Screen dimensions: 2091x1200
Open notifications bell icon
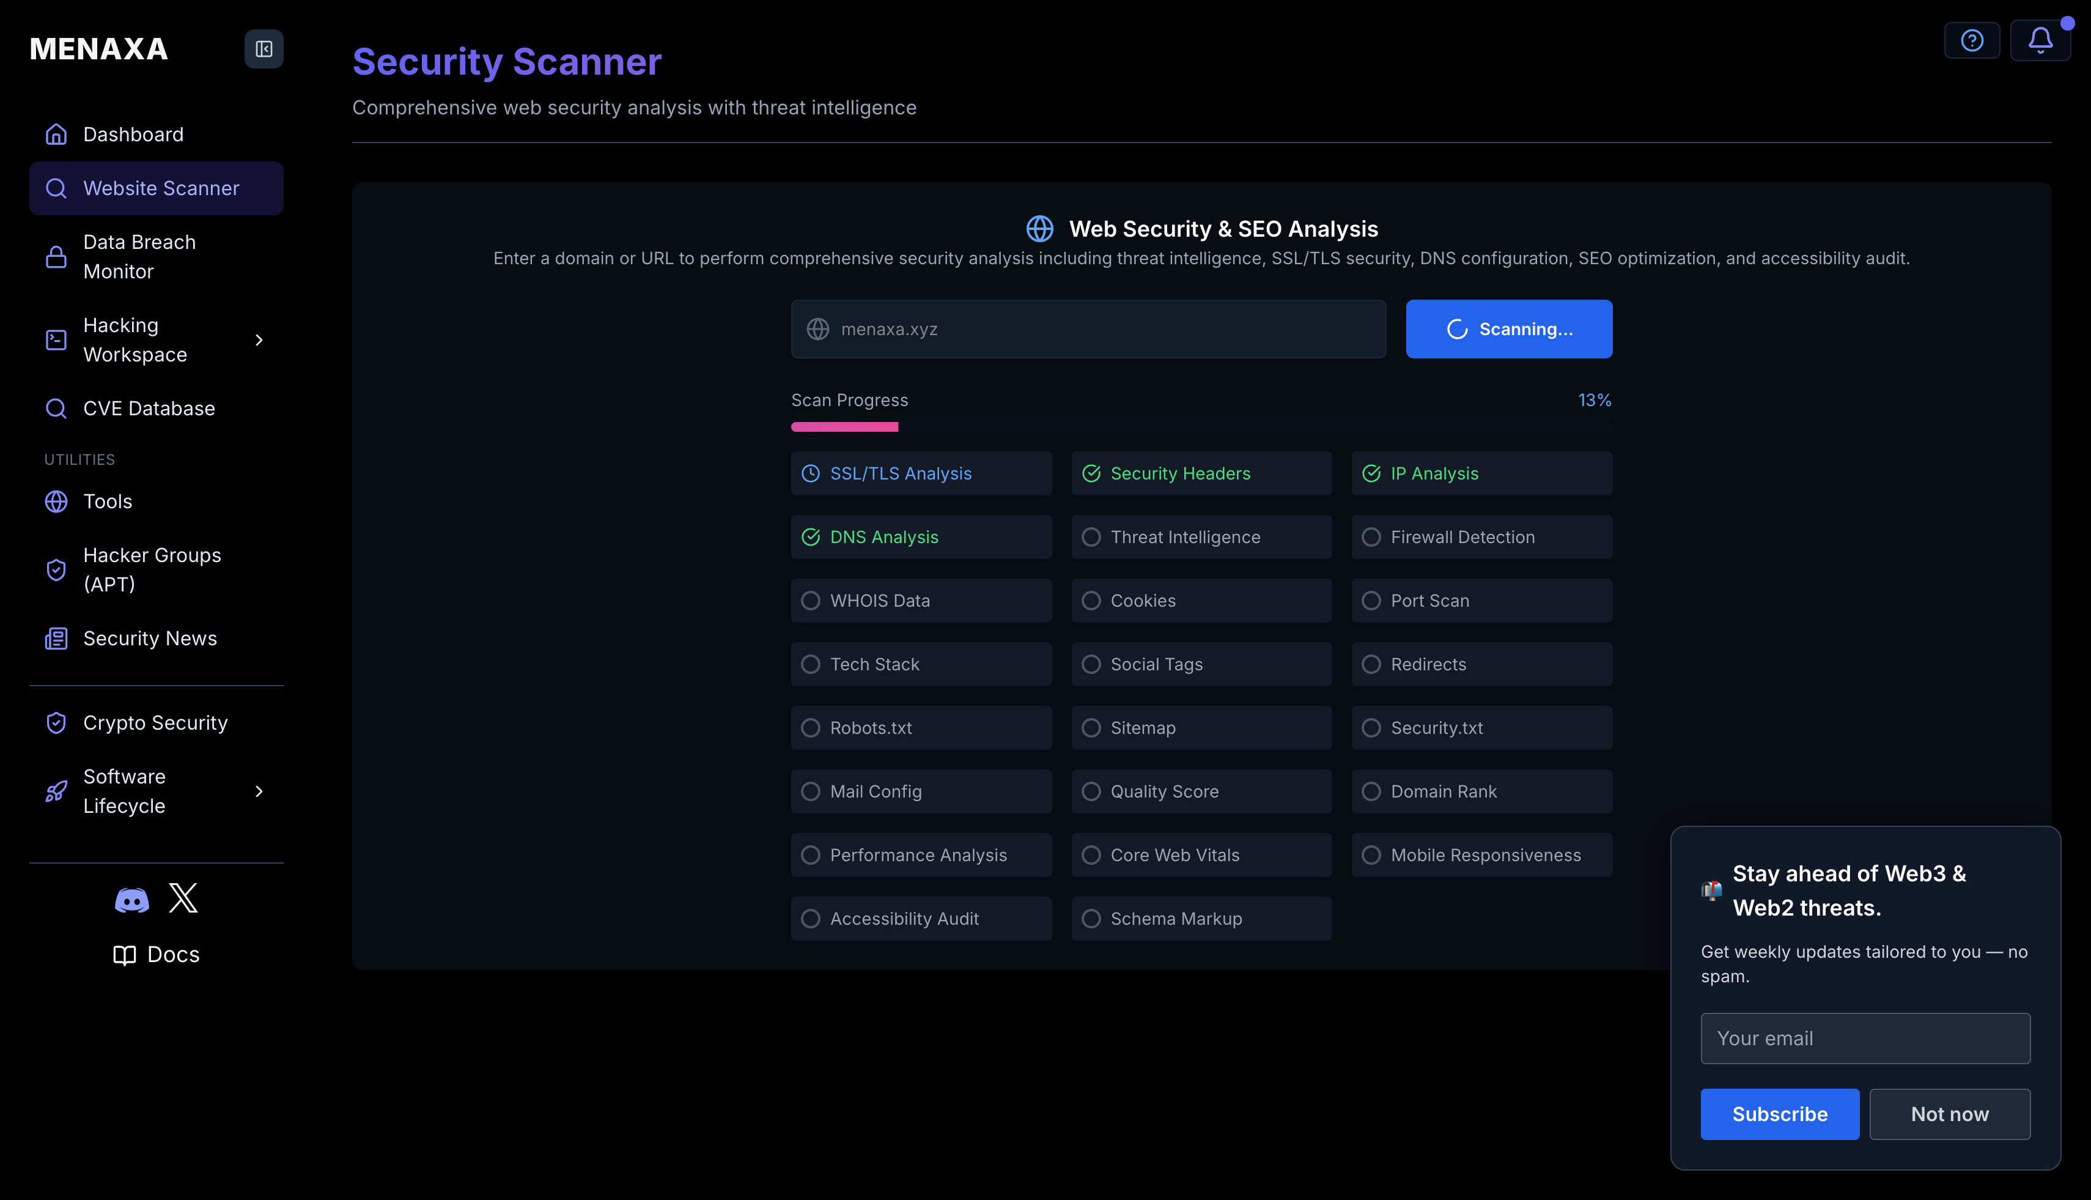tap(2040, 40)
